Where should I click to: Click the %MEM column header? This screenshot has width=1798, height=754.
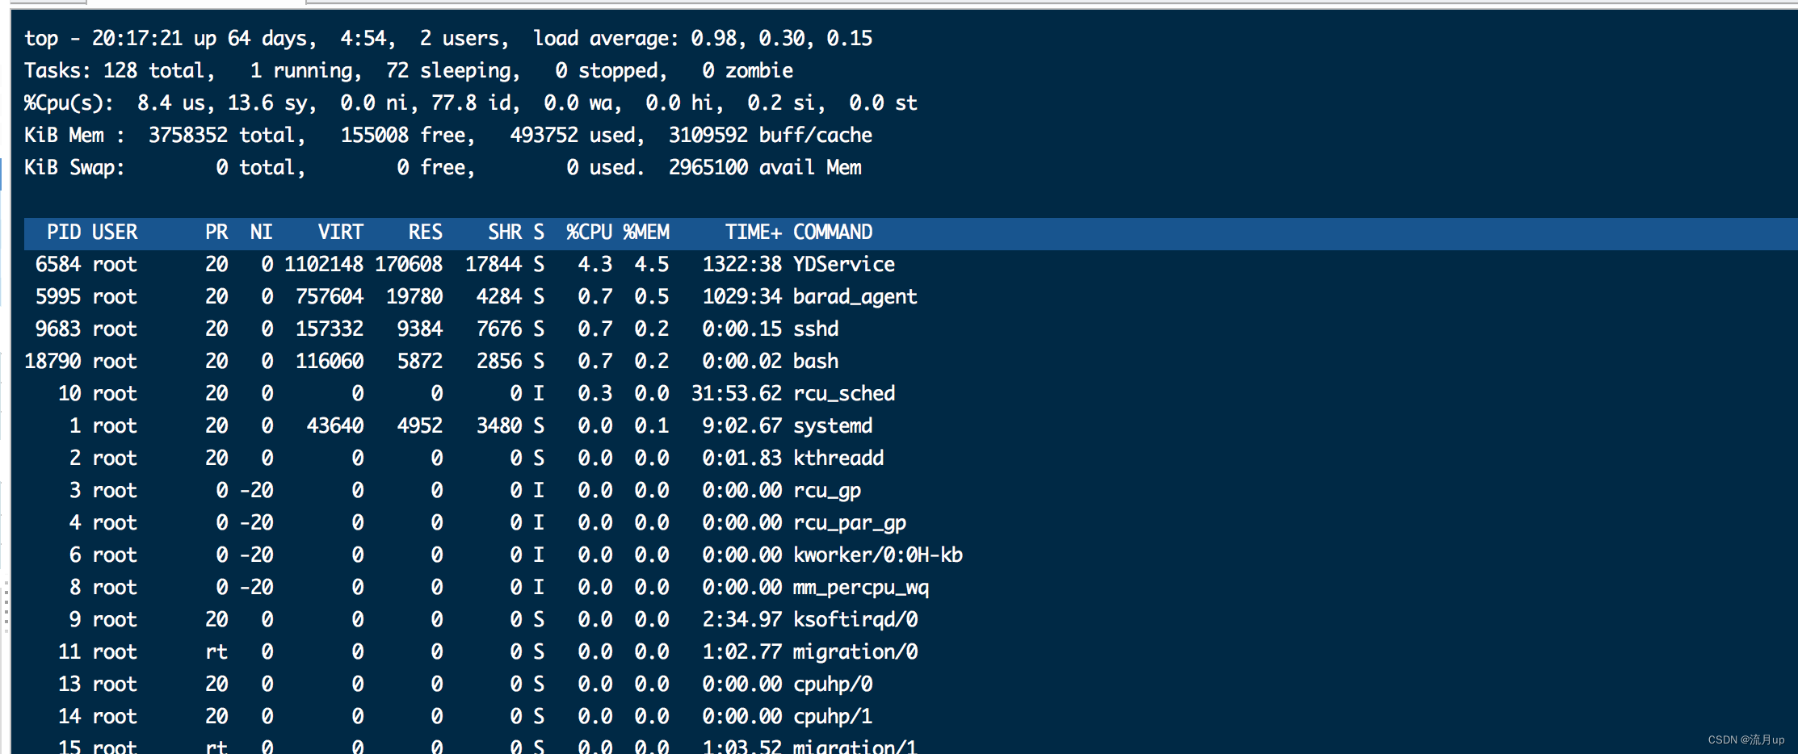(646, 232)
